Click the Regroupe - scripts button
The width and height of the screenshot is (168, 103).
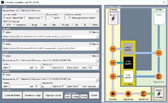(x=53, y=95)
